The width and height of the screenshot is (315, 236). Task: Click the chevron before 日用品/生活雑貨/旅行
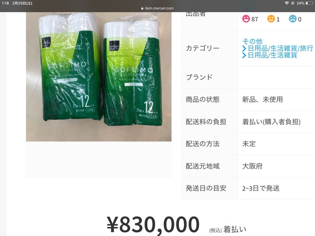(x=244, y=49)
